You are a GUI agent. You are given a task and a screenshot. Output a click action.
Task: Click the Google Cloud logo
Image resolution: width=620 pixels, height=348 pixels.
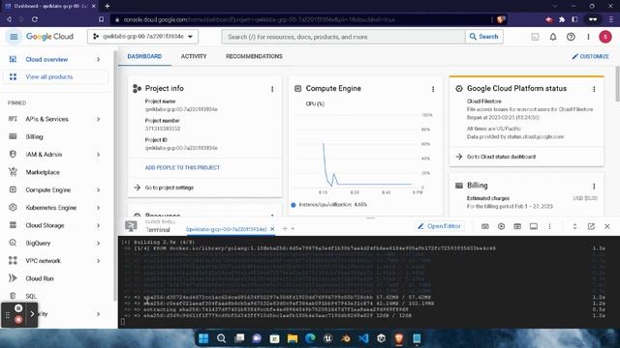(49, 37)
